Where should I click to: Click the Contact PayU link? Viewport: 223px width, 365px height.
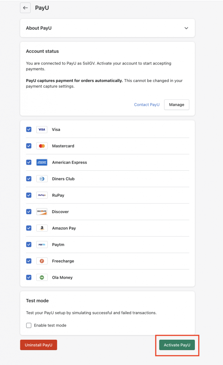tap(147, 105)
